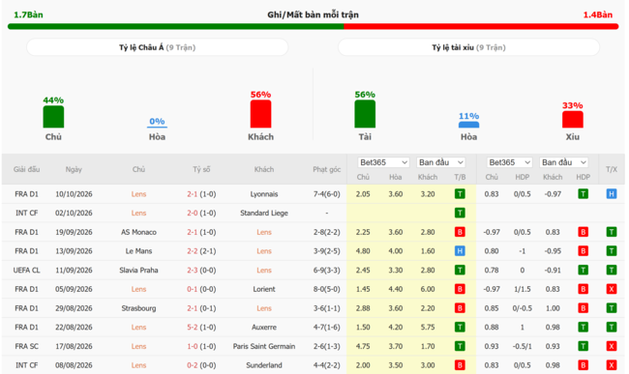Expand the Ban đầu dropdown above the HDP columns
The height and width of the screenshot is (374, 629).
point(564,162)
